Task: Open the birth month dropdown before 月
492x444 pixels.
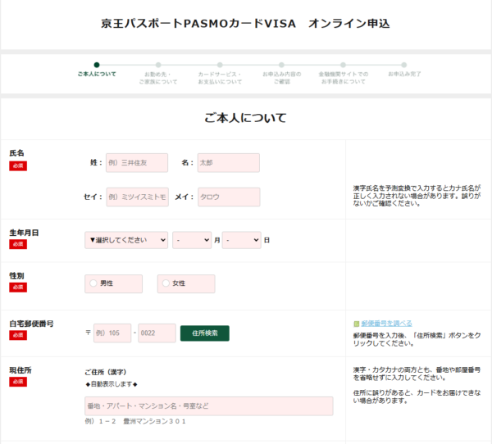Action: point(192,240)
